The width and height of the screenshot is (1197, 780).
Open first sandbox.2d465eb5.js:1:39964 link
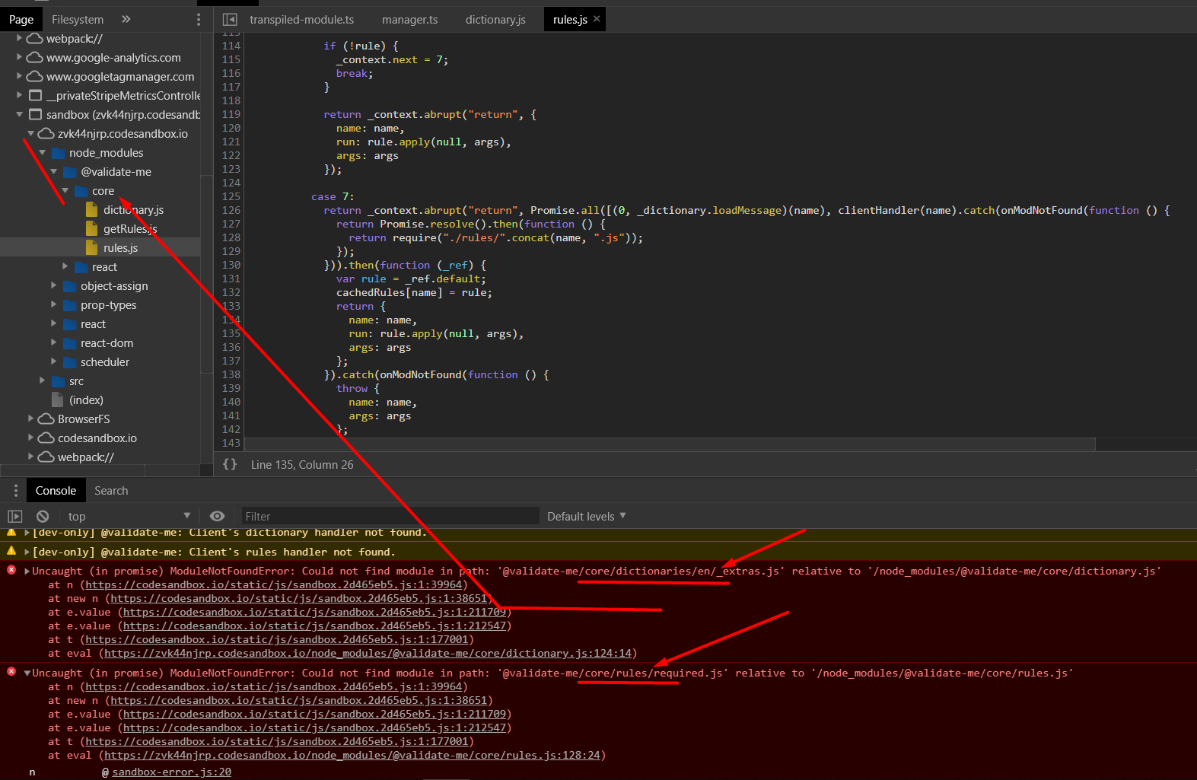(x=274, y=584)
